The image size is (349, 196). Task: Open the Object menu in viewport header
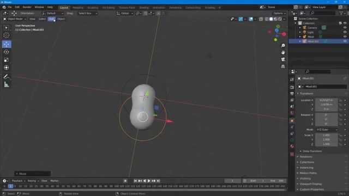click(x=61, y=19)
